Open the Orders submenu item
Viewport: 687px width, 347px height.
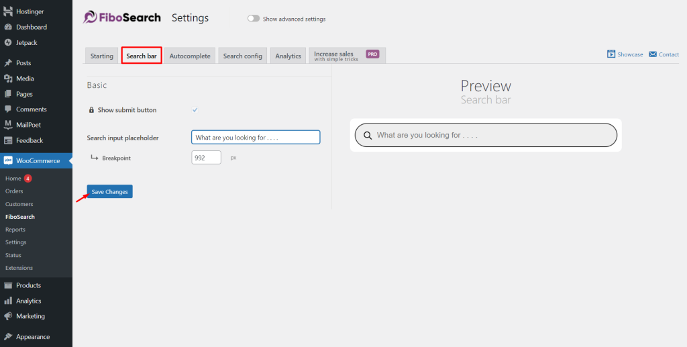(14, 191)
